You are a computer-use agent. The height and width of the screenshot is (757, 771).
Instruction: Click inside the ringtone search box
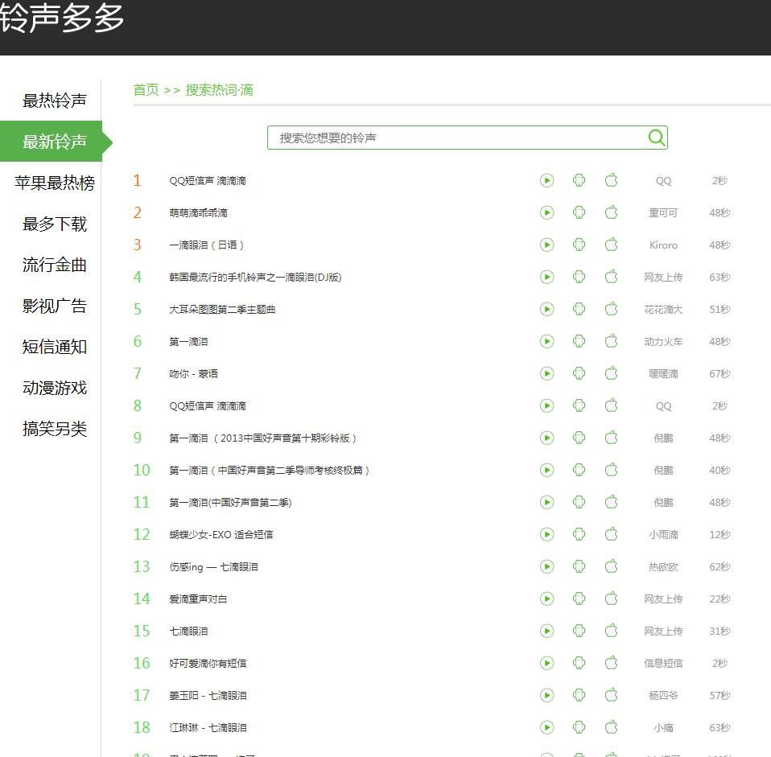pyautogui.click(x=443, y=138)
